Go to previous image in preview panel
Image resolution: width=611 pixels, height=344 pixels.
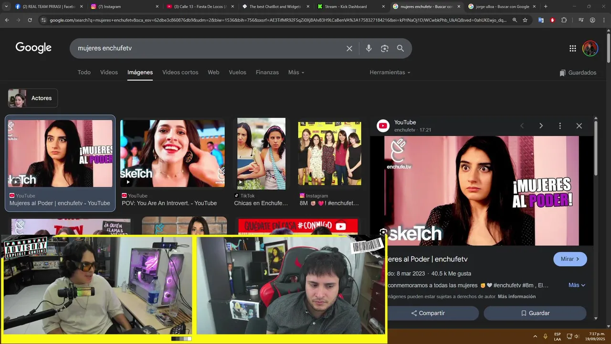[522, 126]
